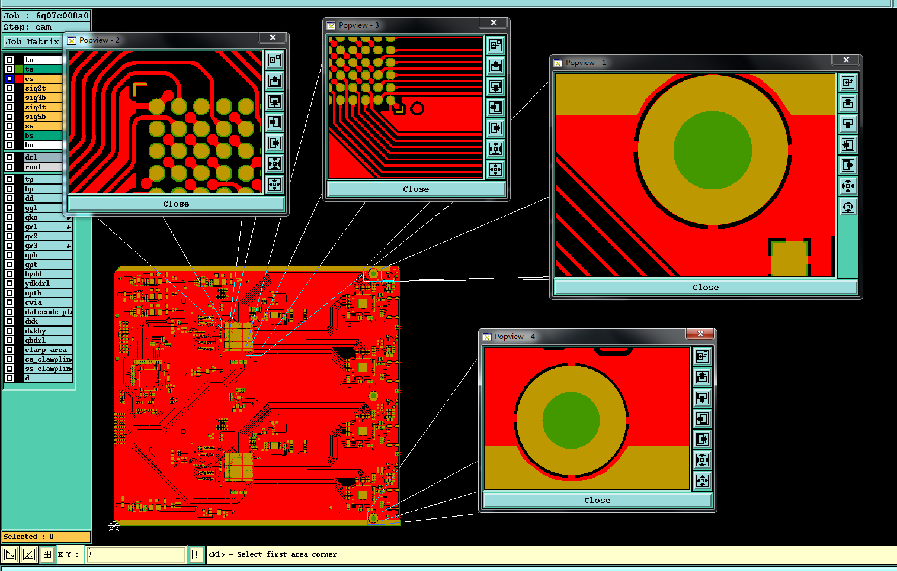Click pan right icon in Popview - 4
Image resolution: width=897 pixels, height=571 pixels.
pos(702,439)
